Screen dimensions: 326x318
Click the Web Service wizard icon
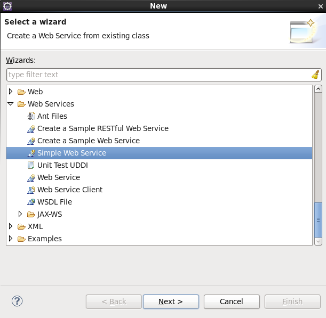click(x=31, y=177)
